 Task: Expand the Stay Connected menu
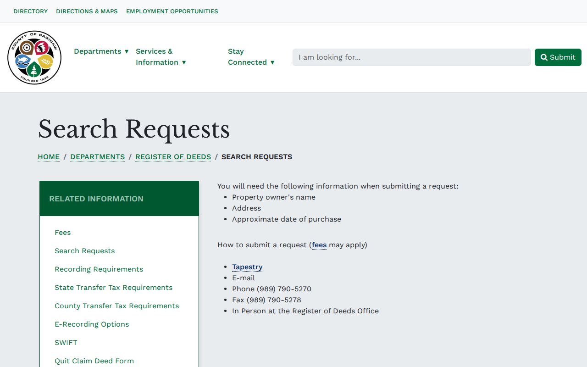tap(251, 57)
